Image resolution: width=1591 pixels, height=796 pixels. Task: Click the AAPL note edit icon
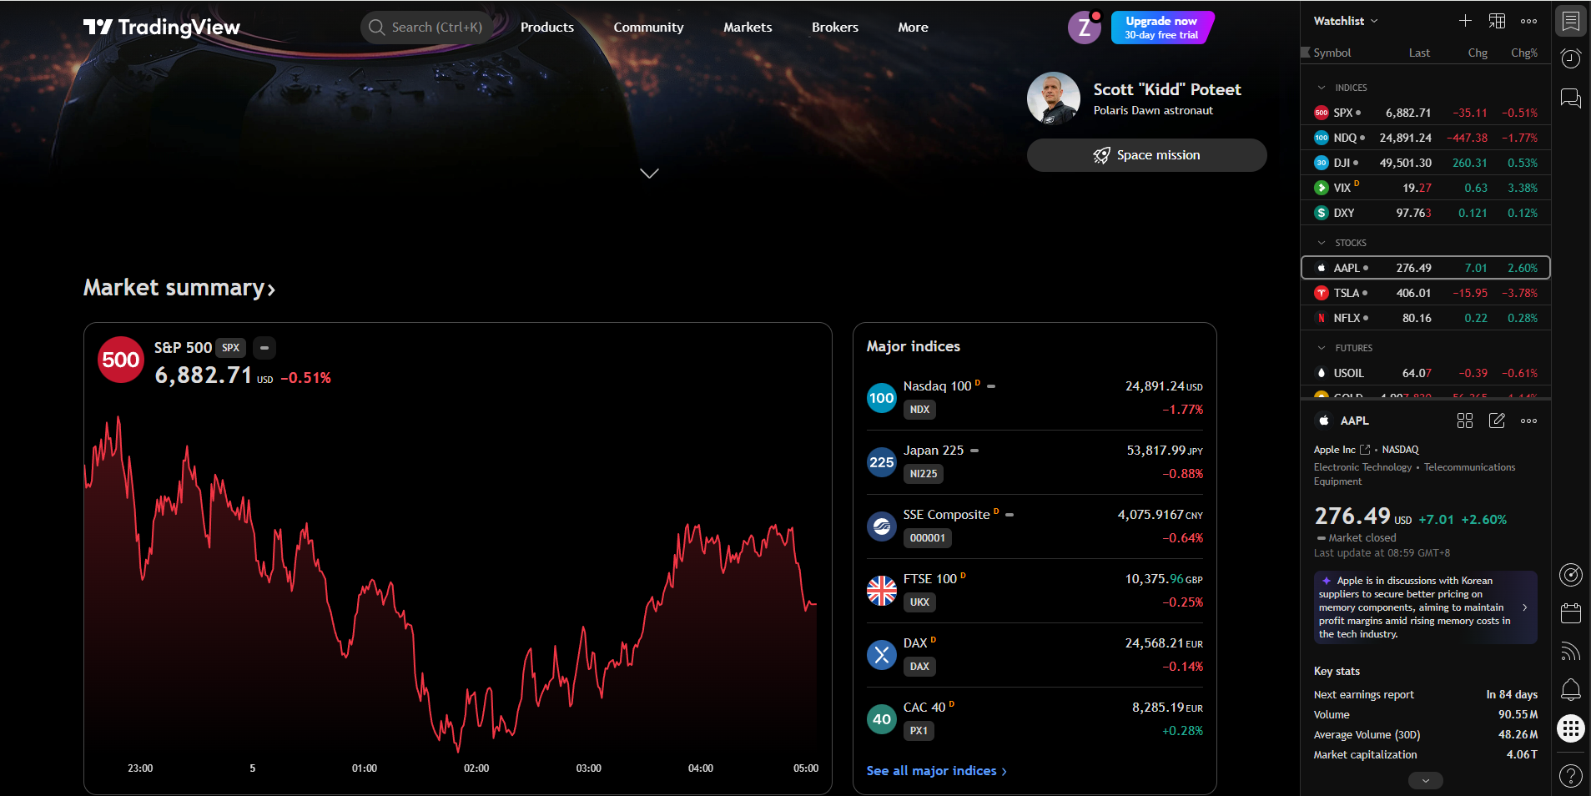pos(1497,421)
